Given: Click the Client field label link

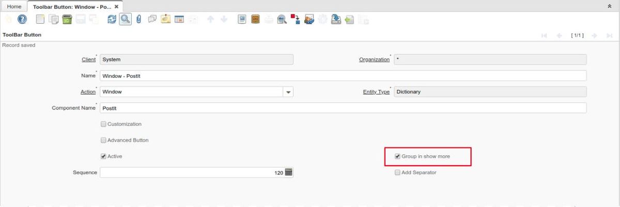Looking at the screenshot, I should [x=88, y=60].
